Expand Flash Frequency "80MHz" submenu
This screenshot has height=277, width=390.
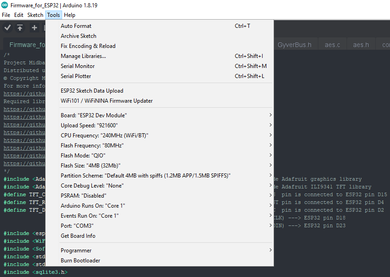[159, 146]
